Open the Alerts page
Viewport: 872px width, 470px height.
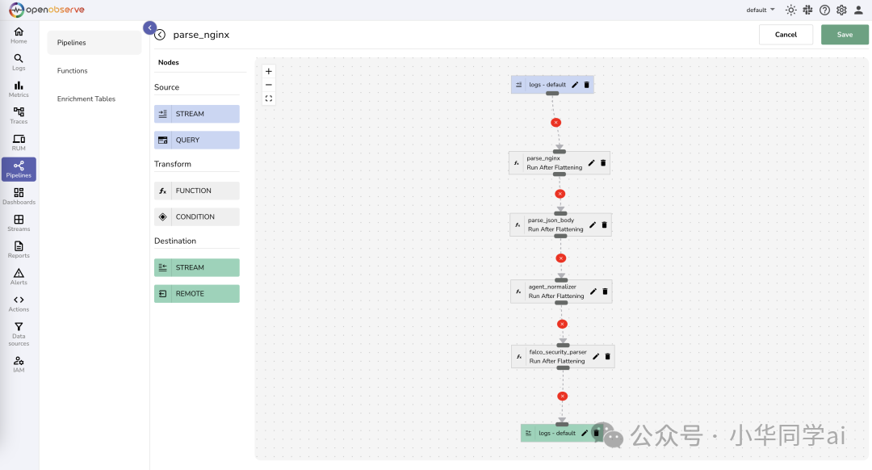[19, 276]
